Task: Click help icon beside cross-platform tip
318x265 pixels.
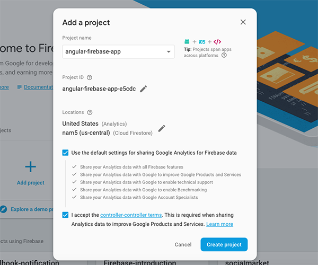Action: [x=224, y=55]
